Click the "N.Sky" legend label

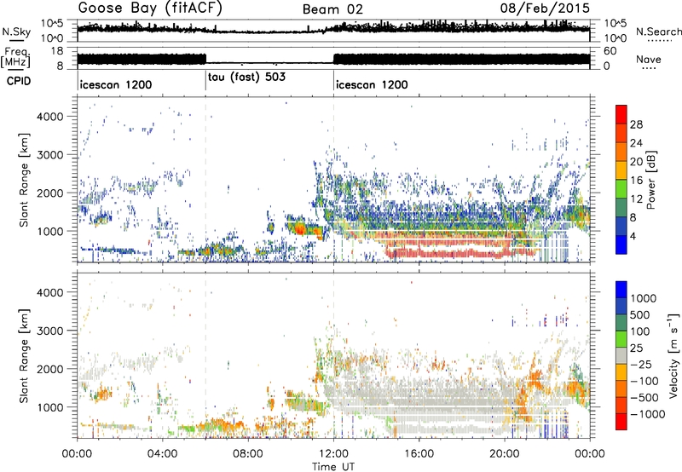16,32
